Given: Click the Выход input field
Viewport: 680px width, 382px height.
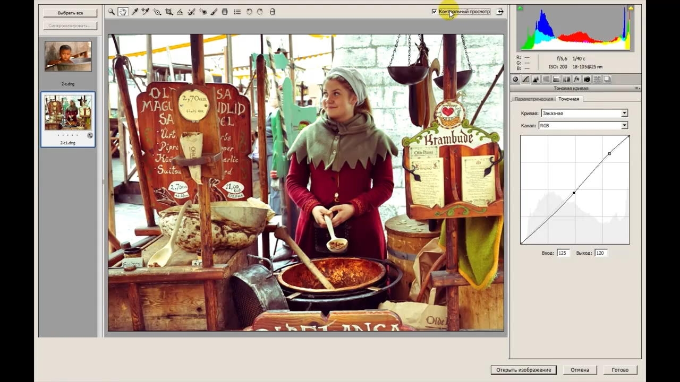Looking at the screenshot, I should [601, 253].
